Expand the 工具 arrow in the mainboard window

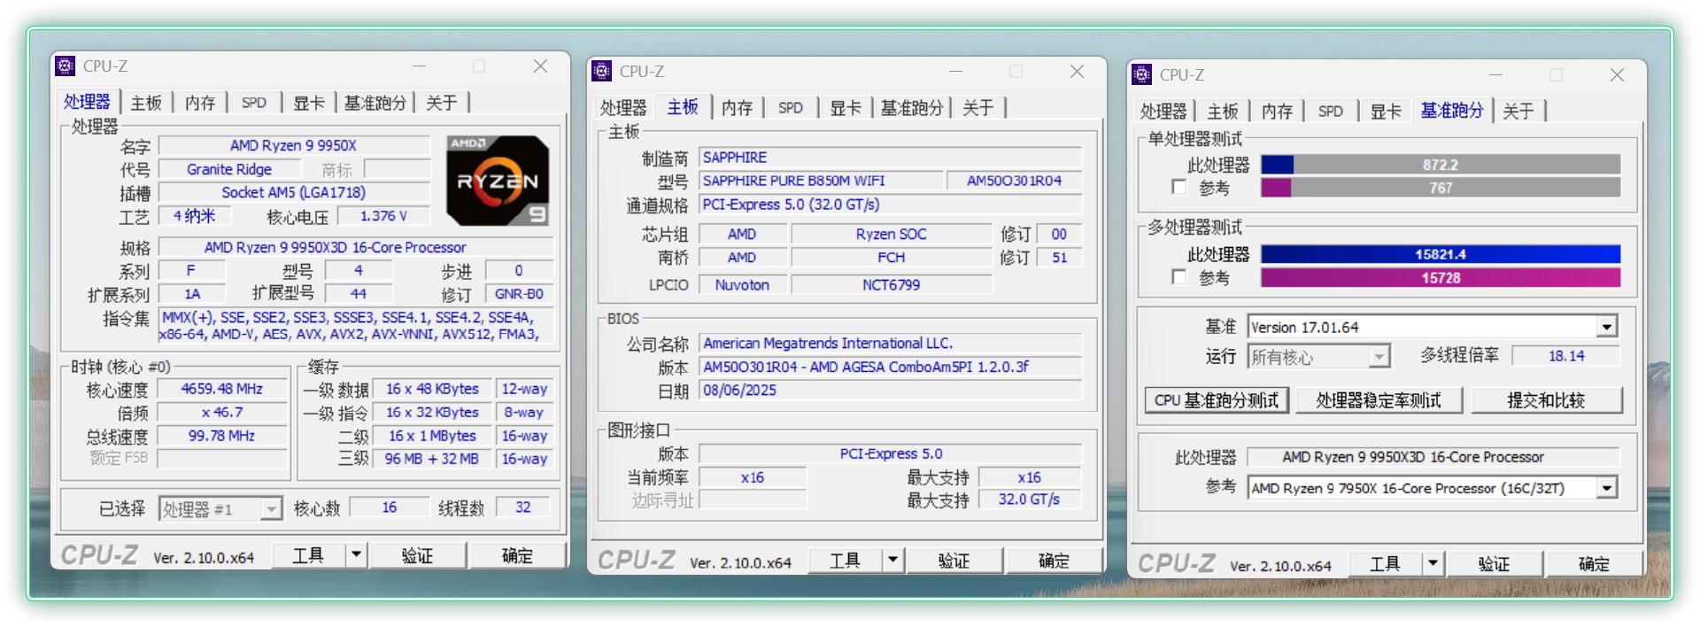pyautogui.click(x=892, y=560)
